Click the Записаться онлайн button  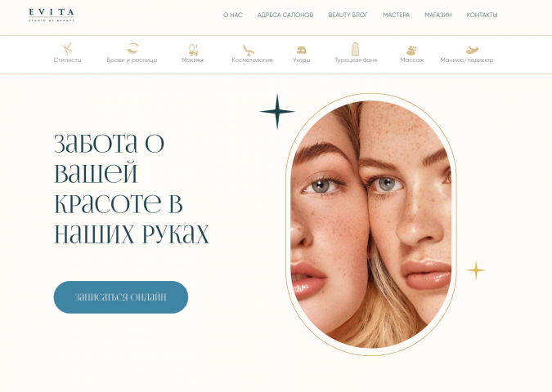[121, 297]
